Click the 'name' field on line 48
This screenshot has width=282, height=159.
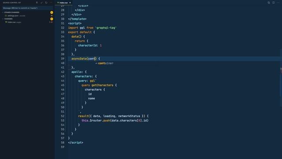click(x=92, y=98)
